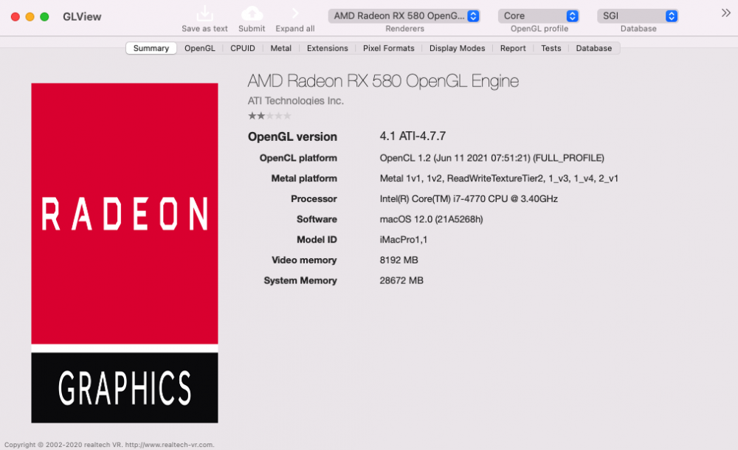The width and height of the screenshot is (738, 450).
Task: Open the Metal tab
Action: tap(280, 48)
